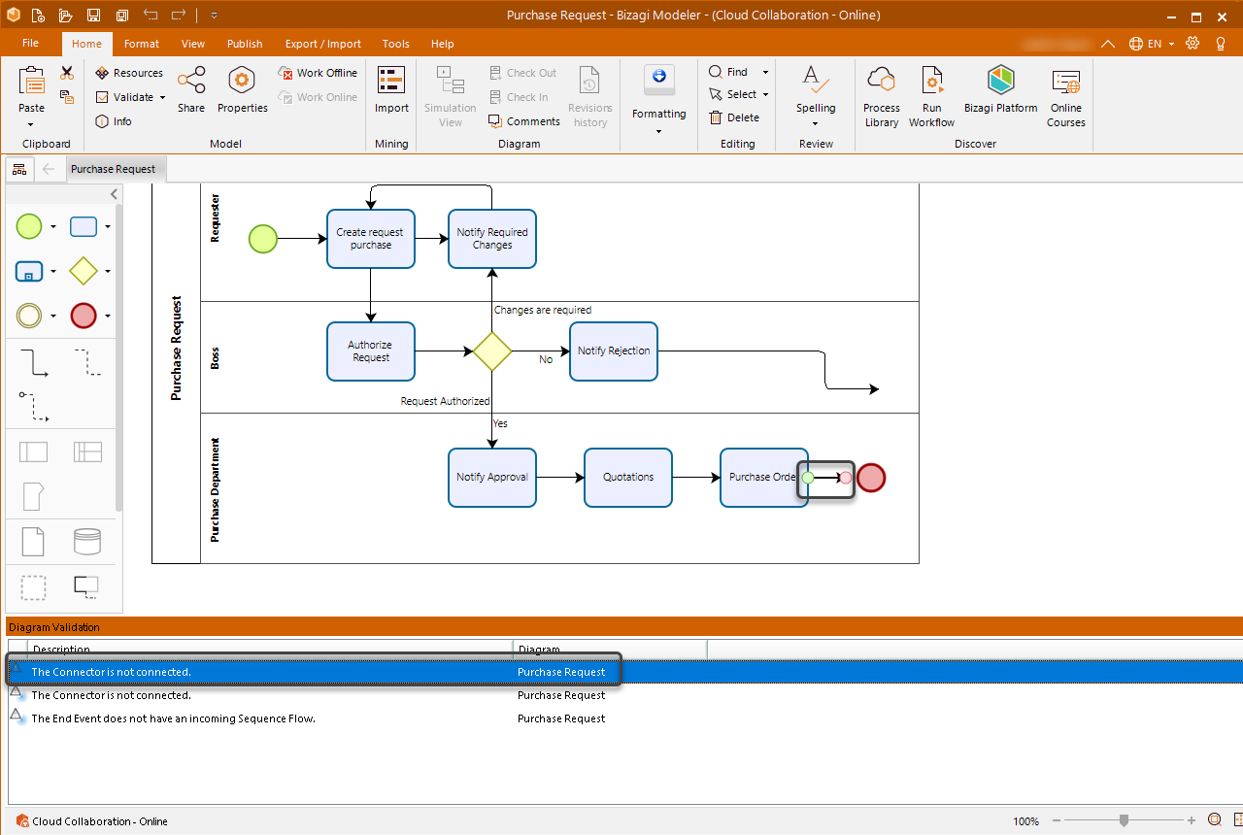
Task: Select the Task rectangle shape in palette
Action: click(84, 227)
